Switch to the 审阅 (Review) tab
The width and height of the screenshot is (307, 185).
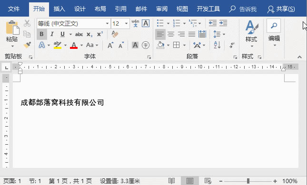point(162,9)
